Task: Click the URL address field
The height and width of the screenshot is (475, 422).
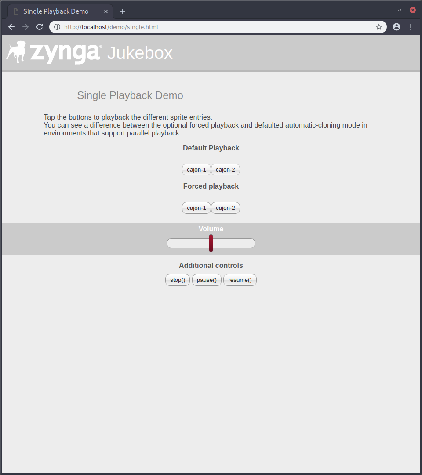Action: 218,27
